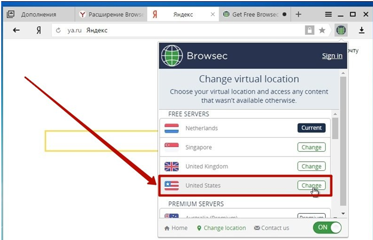Turn off the Browsec ON switch
This screenshot has height=240, width=373.
pos(327,227)
